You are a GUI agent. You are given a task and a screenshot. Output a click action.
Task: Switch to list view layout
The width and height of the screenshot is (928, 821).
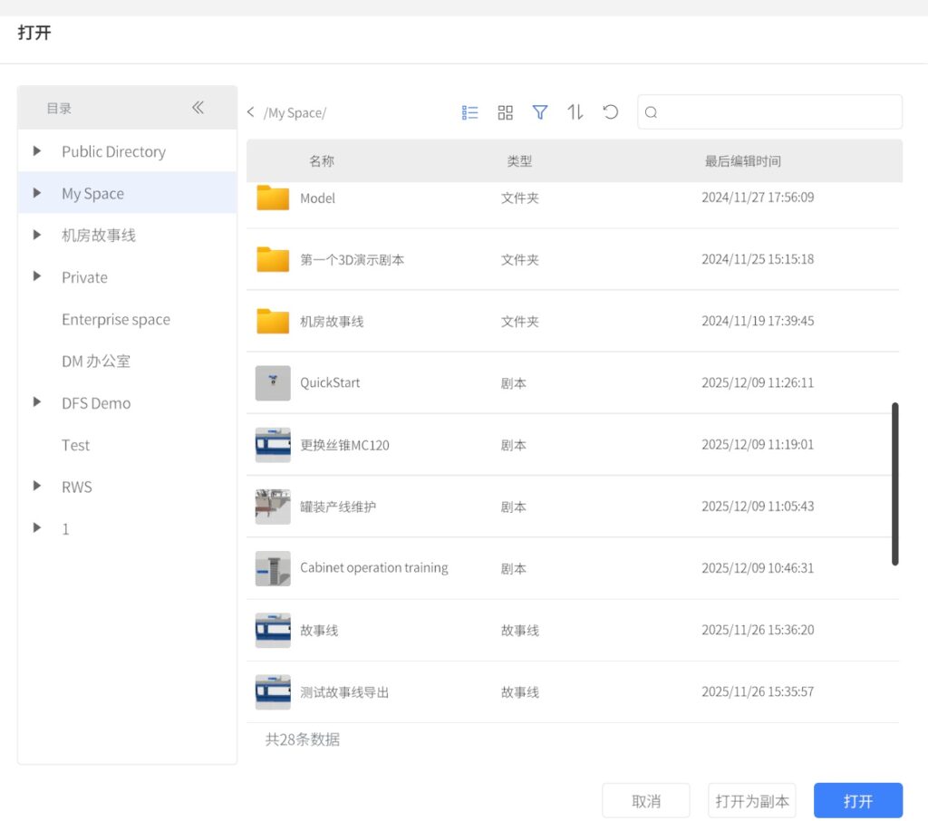point(469,112)
